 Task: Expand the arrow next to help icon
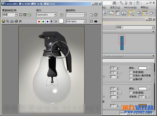141,3
